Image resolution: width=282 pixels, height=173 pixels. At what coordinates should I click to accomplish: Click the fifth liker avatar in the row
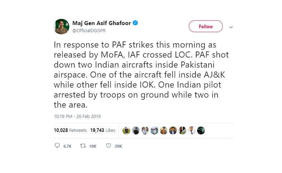(x=163, y=130)
